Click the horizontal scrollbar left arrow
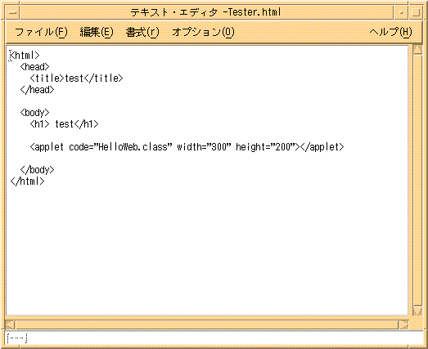The image size is (428, 349). (11, 324)
